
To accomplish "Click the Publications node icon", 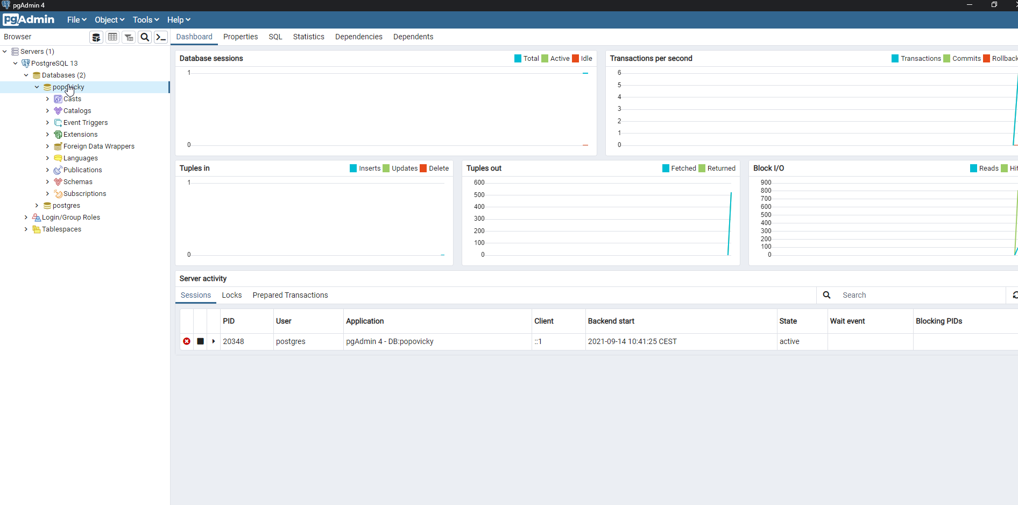I will [58, 170].
